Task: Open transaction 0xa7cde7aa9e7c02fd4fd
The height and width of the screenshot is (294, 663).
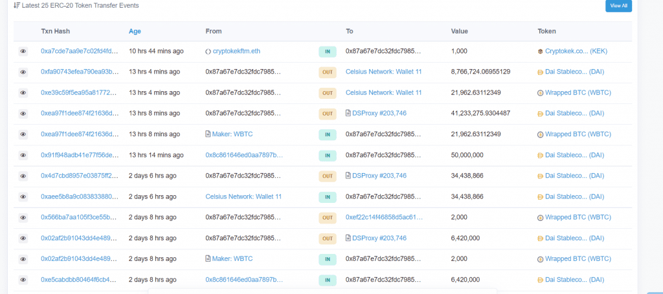Action: [80, 51]
